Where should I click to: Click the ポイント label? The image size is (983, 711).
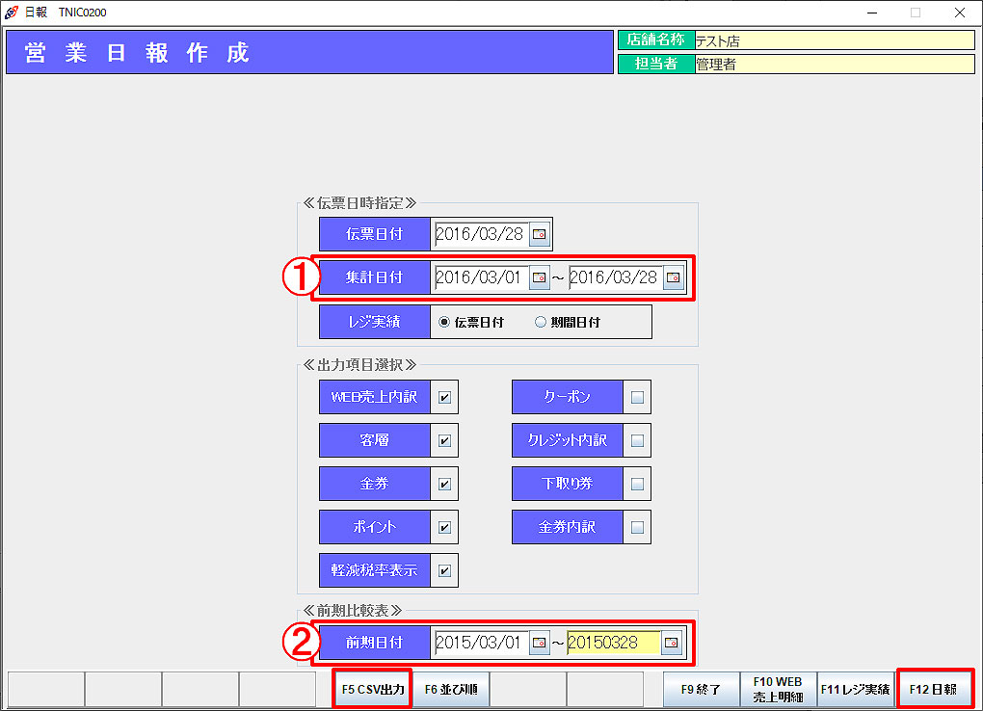[x=374, y=527]
